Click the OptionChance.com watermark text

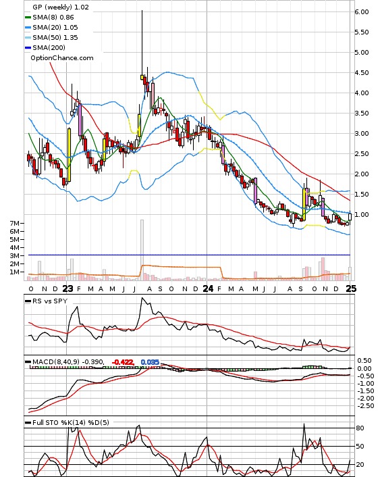[x=62, y=58]
